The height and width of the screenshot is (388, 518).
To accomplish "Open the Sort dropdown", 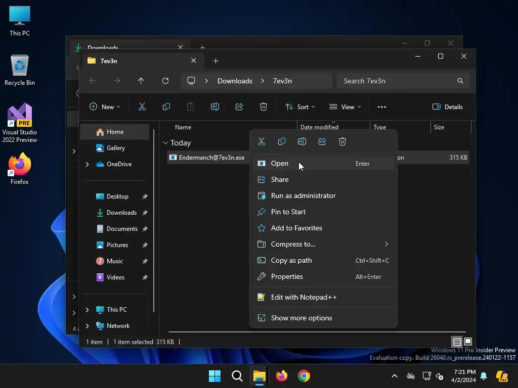I will 300,107.
